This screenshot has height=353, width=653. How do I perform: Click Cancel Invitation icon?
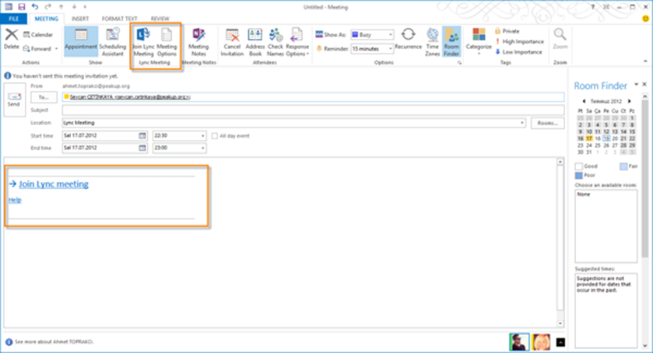coord(232,42)
